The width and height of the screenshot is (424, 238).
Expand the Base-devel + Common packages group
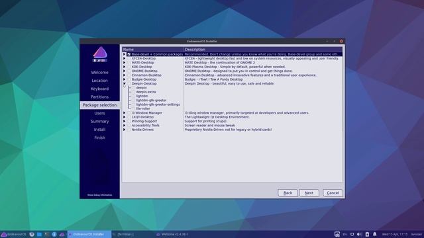pos(125,54)
